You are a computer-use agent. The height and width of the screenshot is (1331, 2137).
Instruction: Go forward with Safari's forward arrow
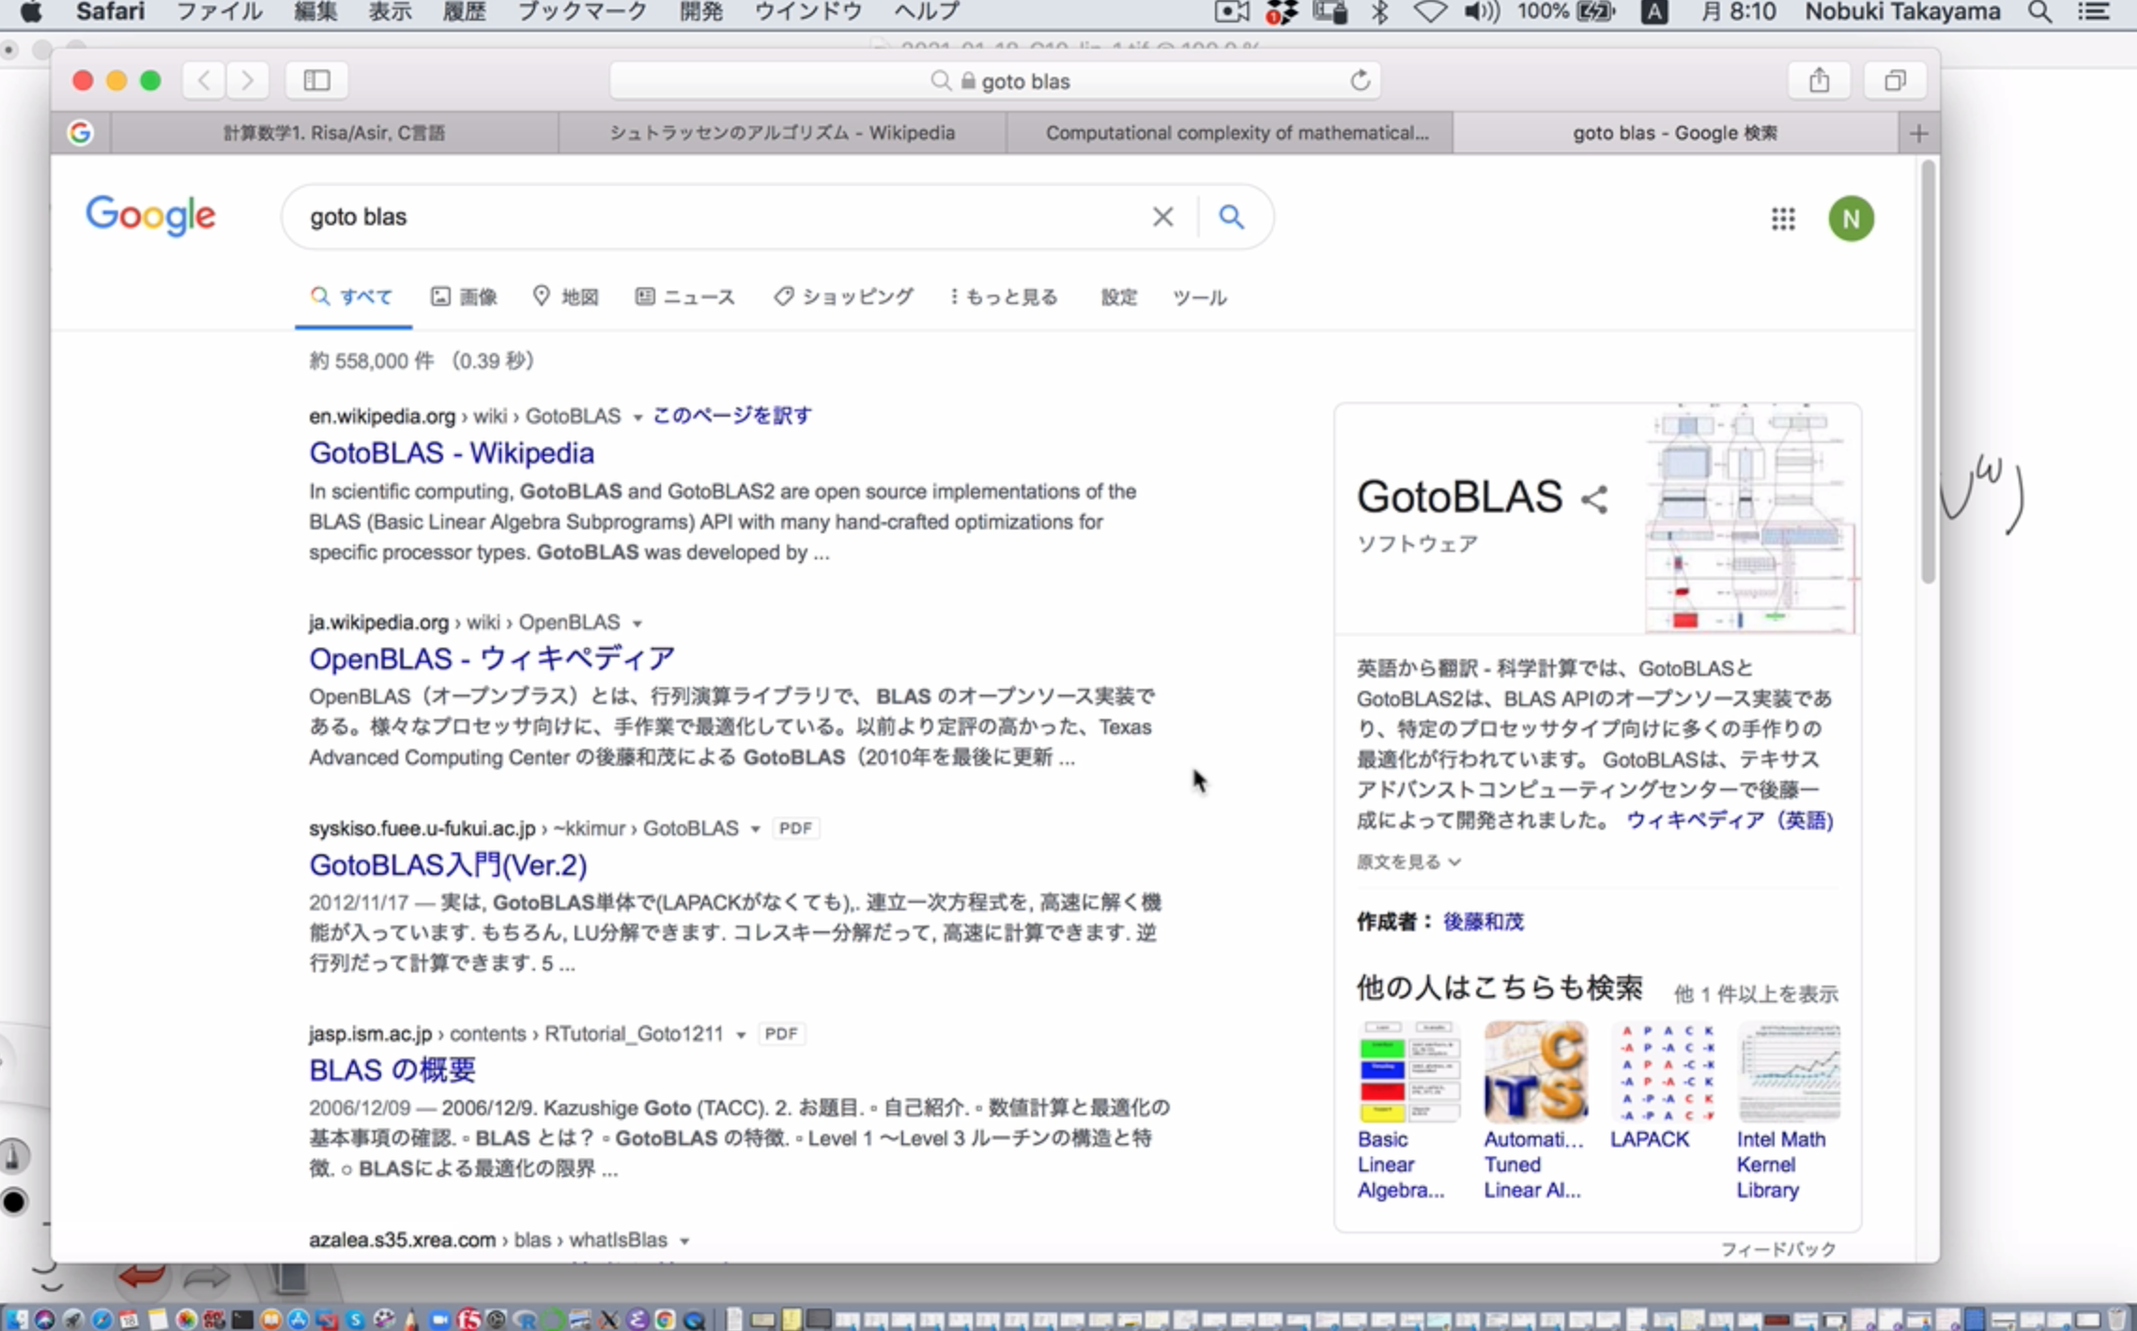(247, 81)
